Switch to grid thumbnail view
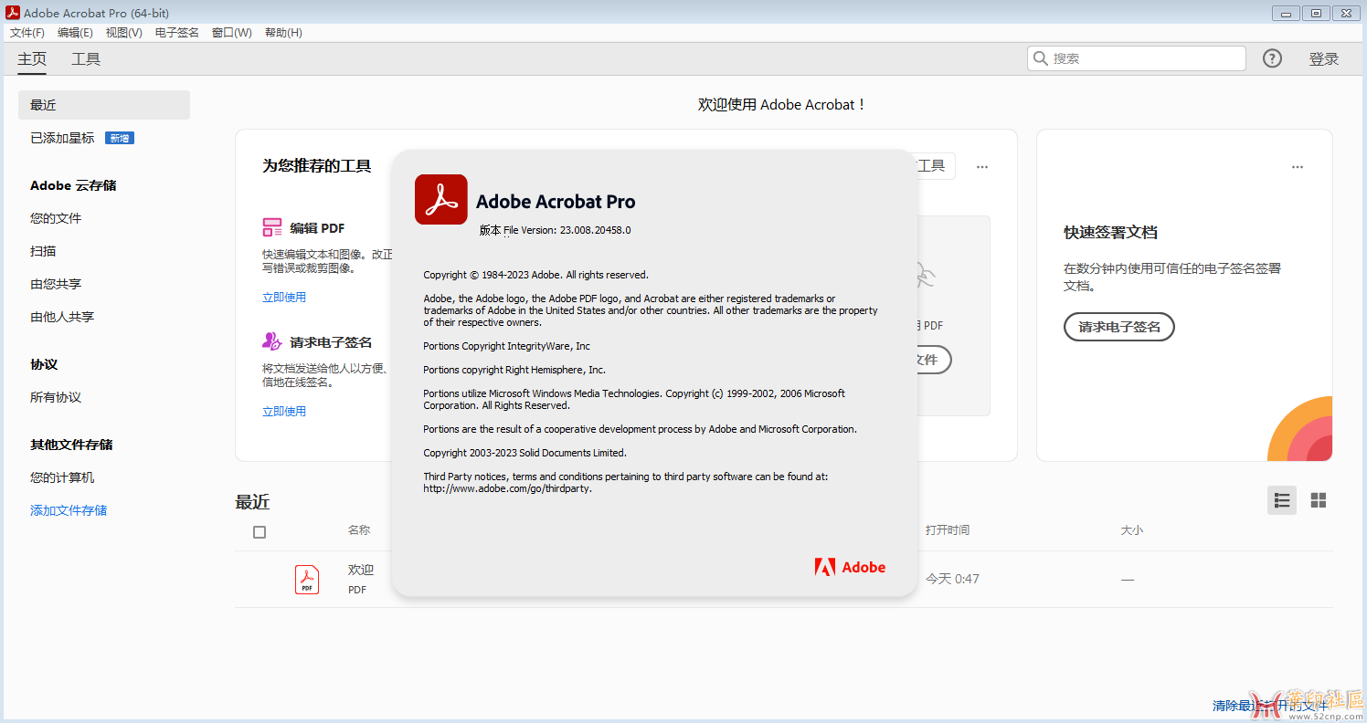The image size is (1367, 723). tap(1319, 500)
